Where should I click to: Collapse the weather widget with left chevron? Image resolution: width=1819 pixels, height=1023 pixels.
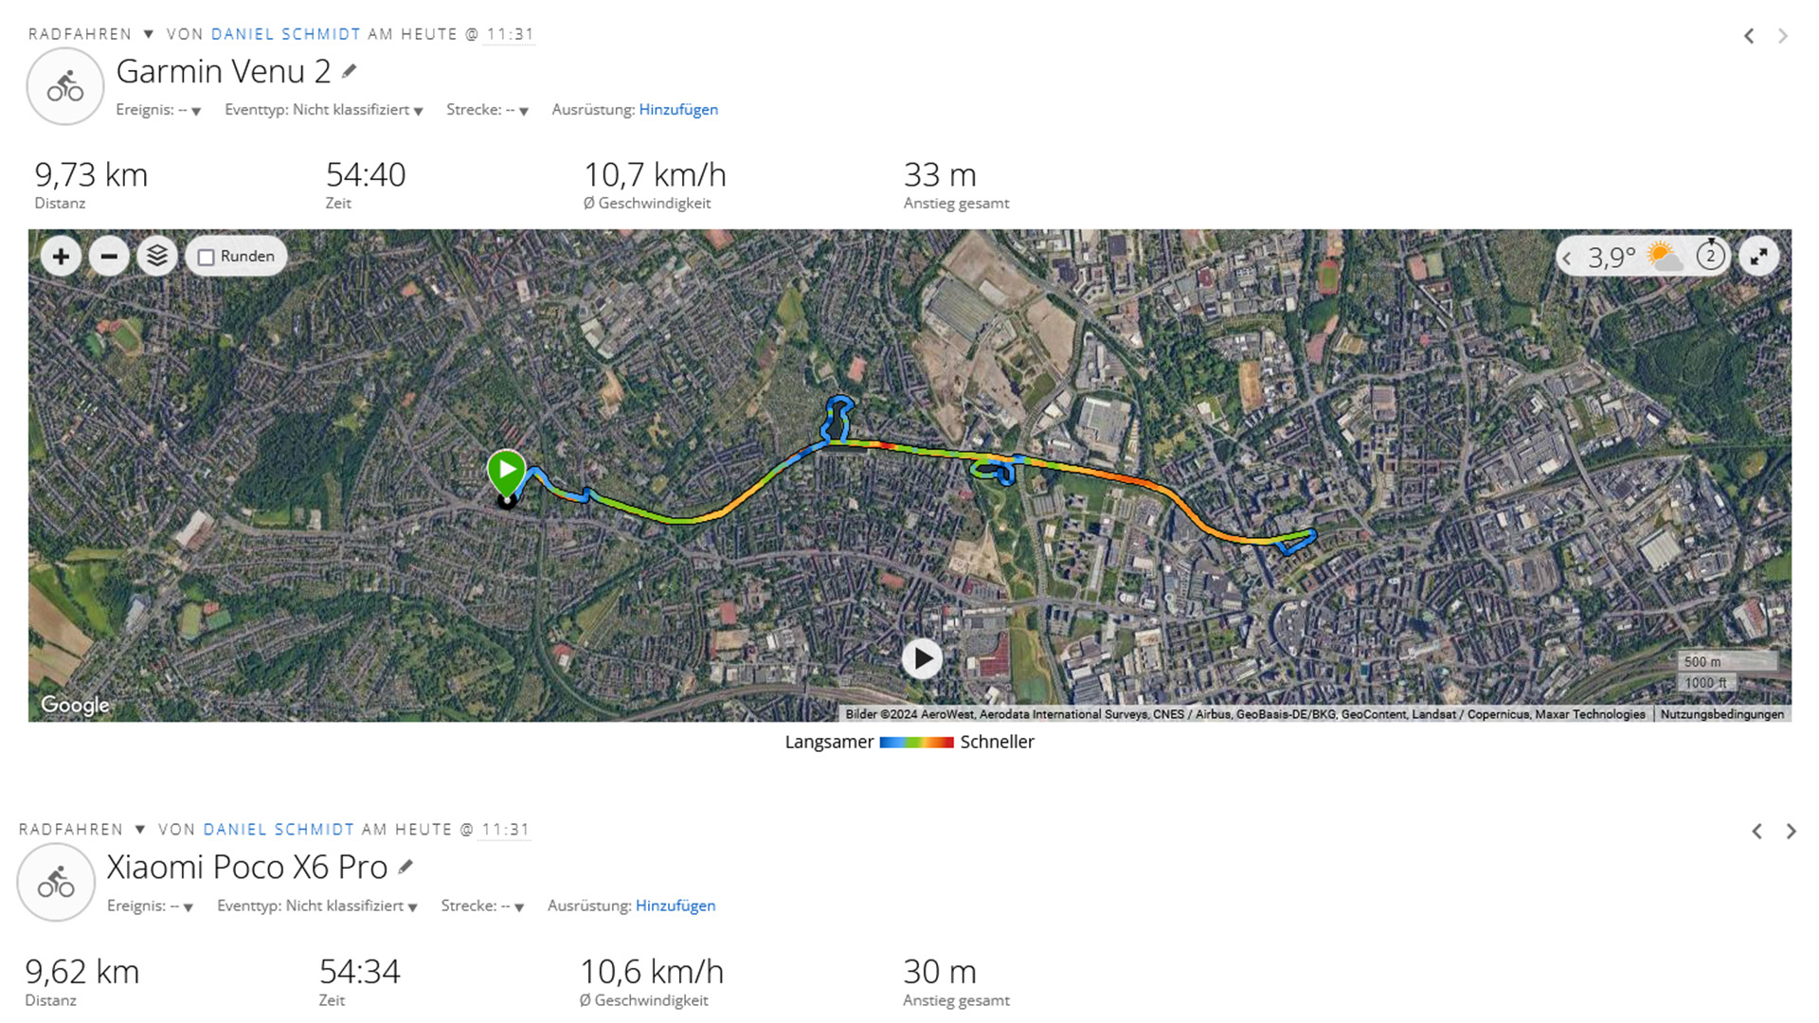(x=1567, y=258)
